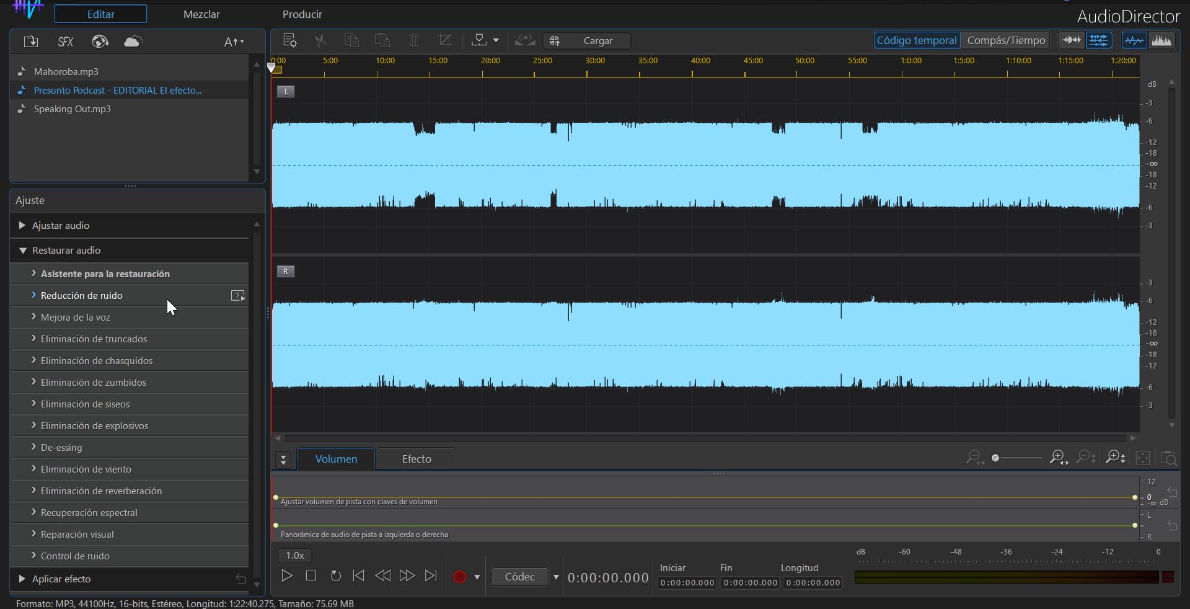Switch timeline to Compás/Tiempo mode
Screen dimensions: 1190x609
click(x=1005, y=40)
